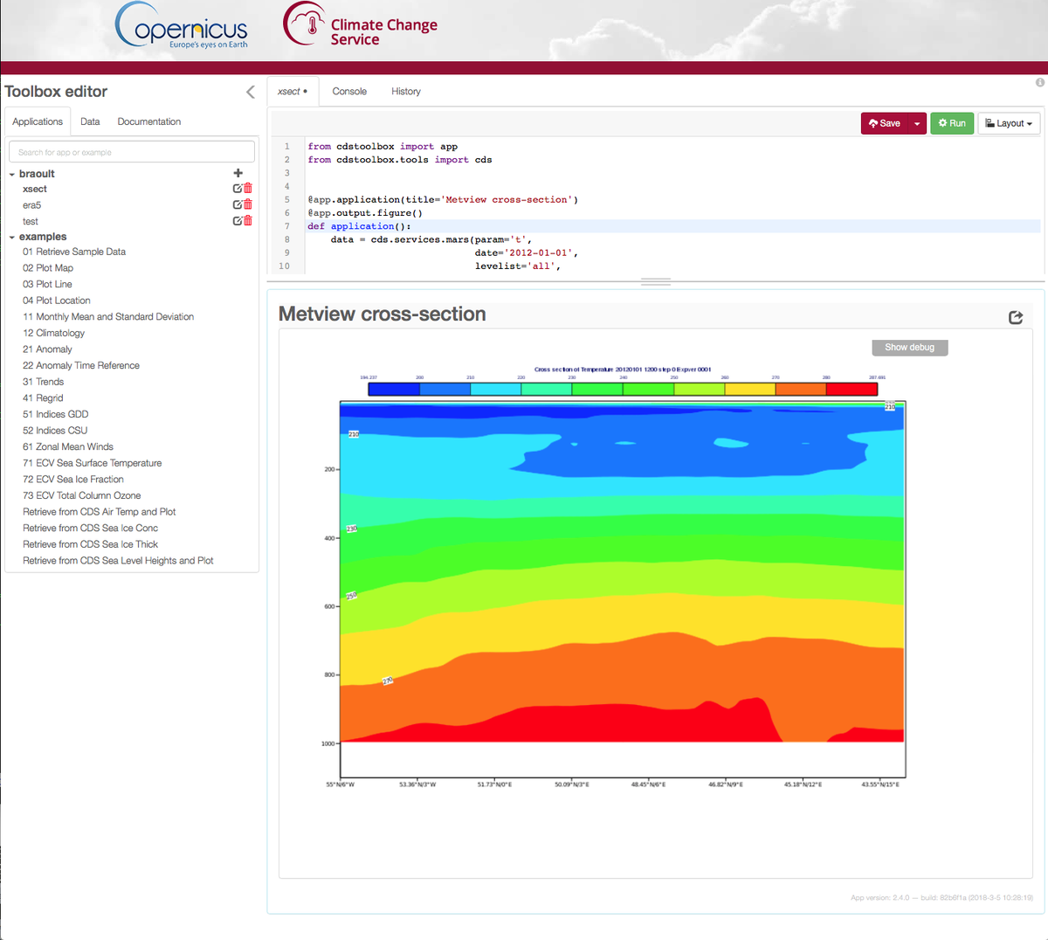1048x940 pixels.
Task: Click code line with 'def application():'
Action: pos(672,226)
